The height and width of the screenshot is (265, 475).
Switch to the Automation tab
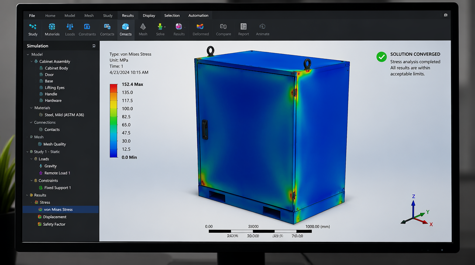198,15
